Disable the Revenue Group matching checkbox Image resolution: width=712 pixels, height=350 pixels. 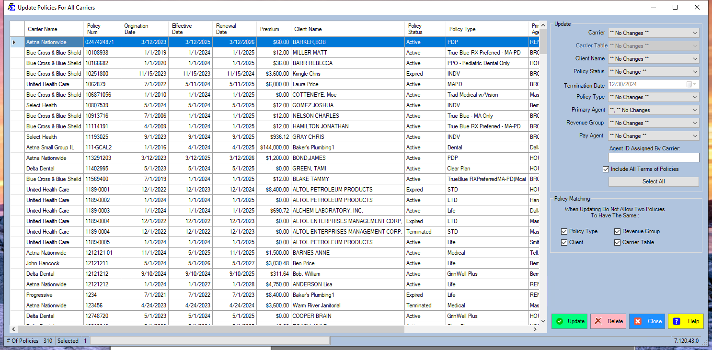618,231
